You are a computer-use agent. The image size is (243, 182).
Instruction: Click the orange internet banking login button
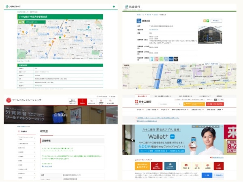pyautogui.click(x=194, y=104)
